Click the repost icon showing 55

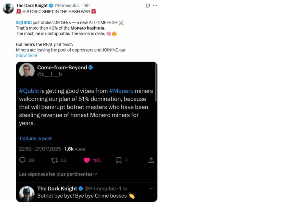tap(54, 160)
